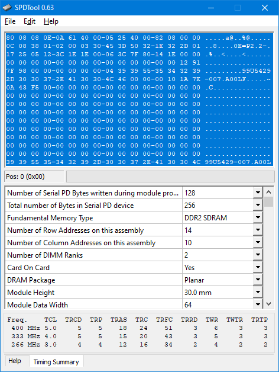Minimize the SPDTool window
Screen dimensions: 279x372
(x=211, y=8)
